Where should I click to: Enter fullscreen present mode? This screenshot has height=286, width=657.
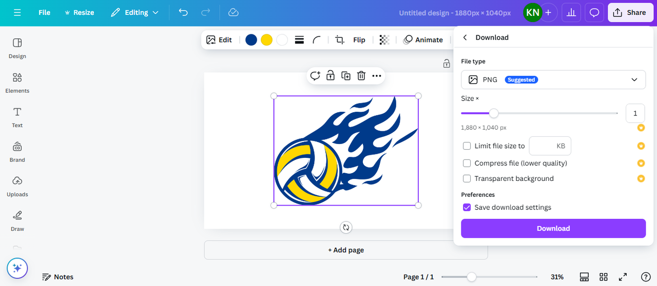(x=623, y=277)
